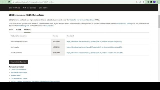Switch to the macOS tab
This screenshot has height=90, width=160.
point(18,30)
